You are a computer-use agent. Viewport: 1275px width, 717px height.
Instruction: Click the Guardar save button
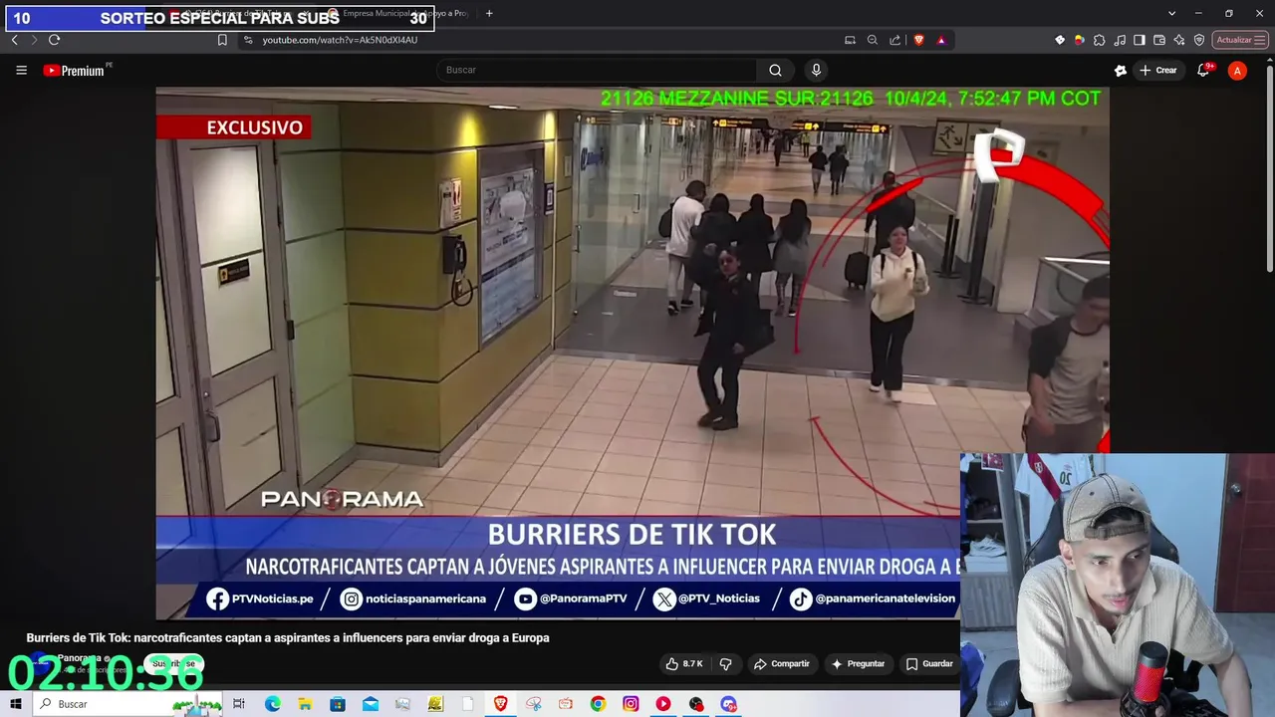pos(929,663)
